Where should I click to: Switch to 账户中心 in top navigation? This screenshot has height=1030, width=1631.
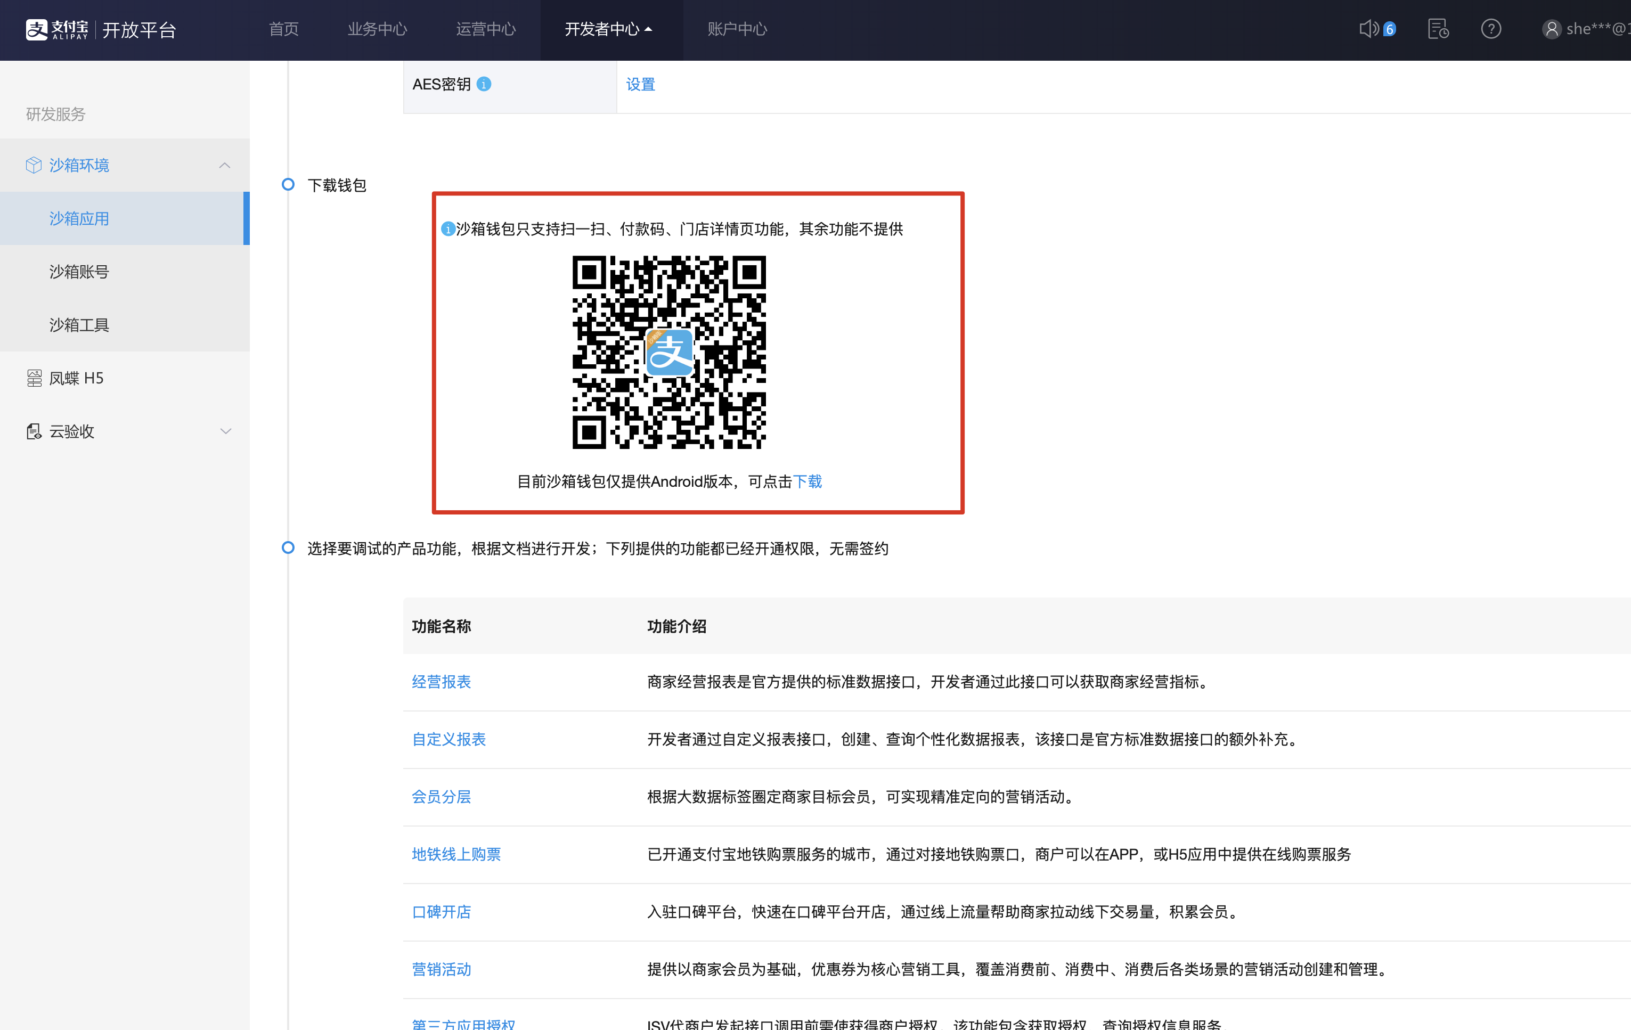737,29
